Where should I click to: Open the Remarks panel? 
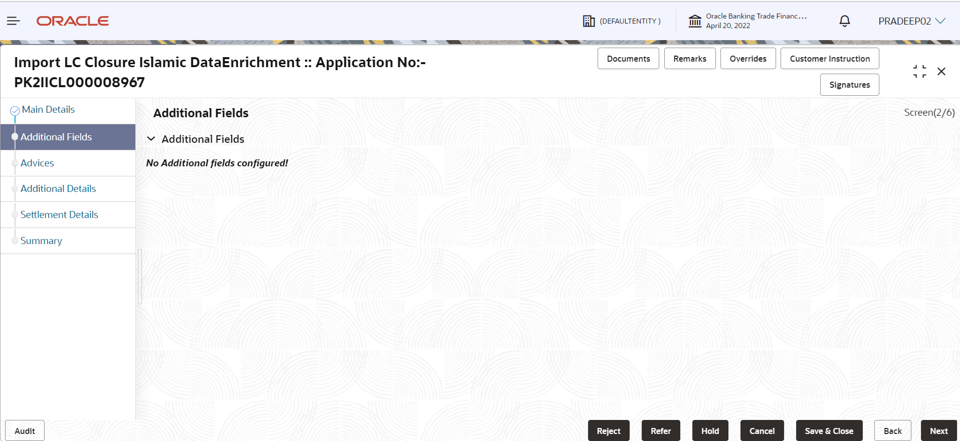pyautogui.click(x=690, y=59)
